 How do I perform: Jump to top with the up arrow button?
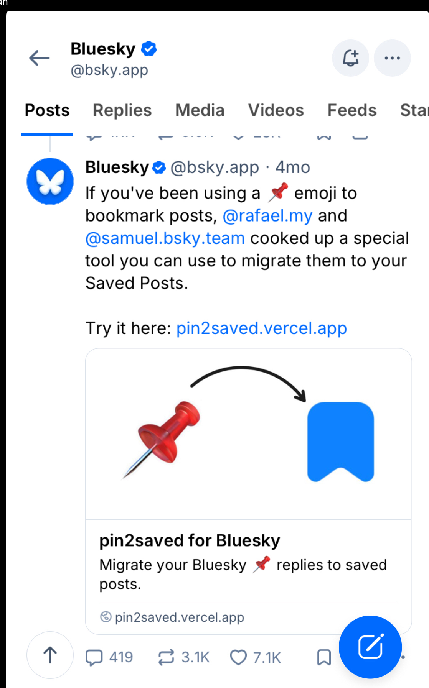[50, 655]
